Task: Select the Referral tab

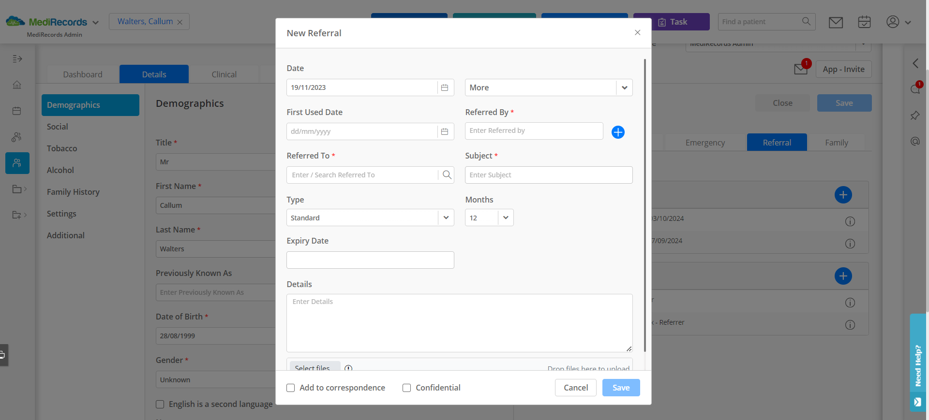Action: (x=777, y=143)
